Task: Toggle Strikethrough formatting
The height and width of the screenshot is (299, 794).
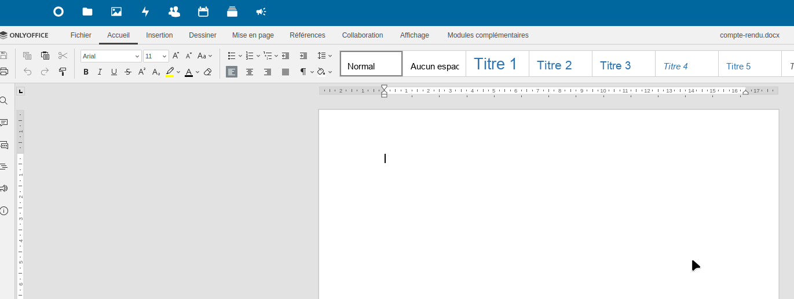Action: click(128, 72)
